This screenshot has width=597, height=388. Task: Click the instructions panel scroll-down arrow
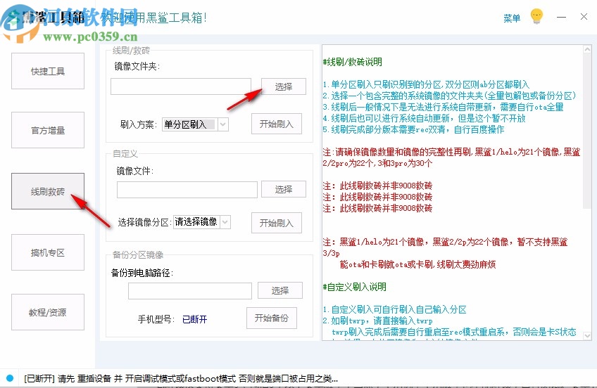[x=587, y=335]
